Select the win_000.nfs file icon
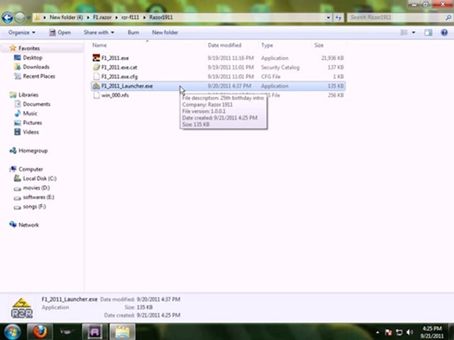Image resolution: width=454 pixels, height=340 pixels. pos(96,95)
